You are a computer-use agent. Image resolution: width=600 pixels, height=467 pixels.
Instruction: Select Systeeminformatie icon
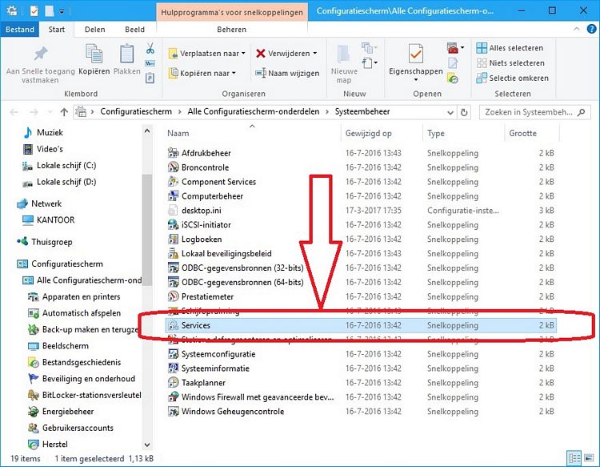coord(173,368)
